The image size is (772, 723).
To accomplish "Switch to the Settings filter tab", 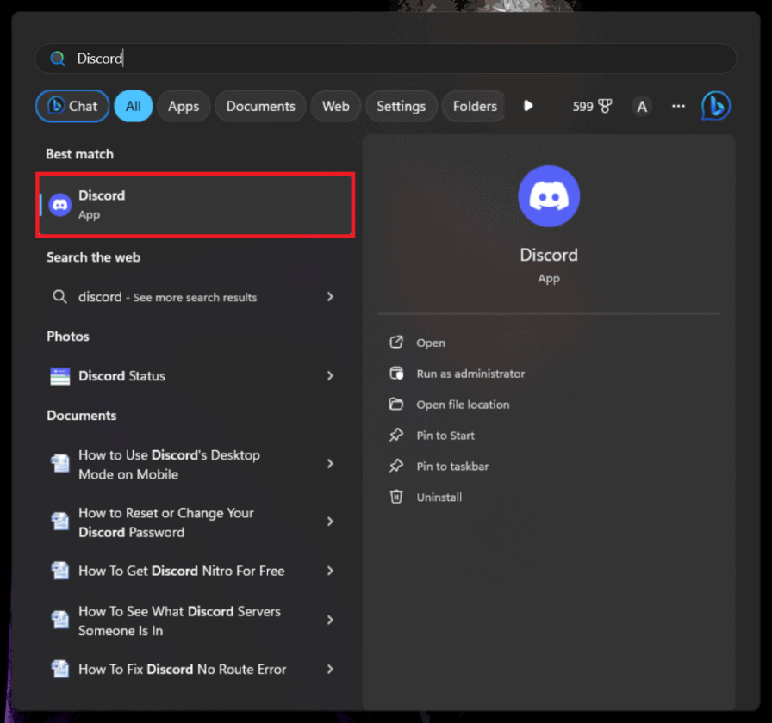I will (x=402, y=105).
